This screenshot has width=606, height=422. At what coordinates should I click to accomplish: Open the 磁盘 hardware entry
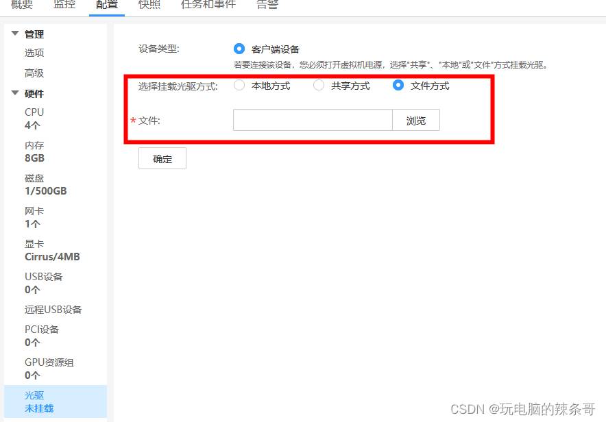click(45, 184)
